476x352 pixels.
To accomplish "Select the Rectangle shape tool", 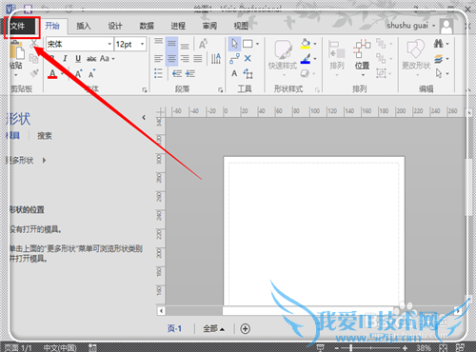I will click(x=248, y=44).
